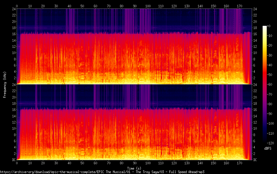The image size is (277, 174).
Task: Click the 100 tick on the top time axis
Action: (x=148, y=6)
